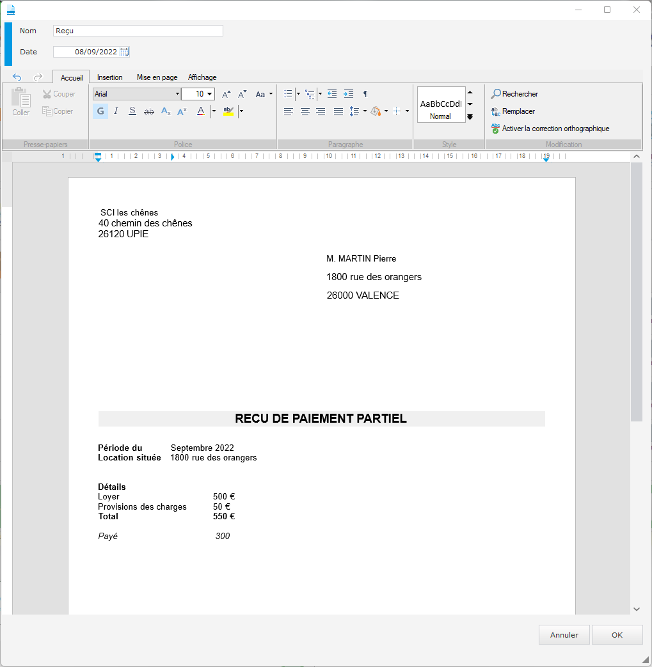This screenshot has height=667, width=652.
Task: Increase paragraph indent
Action: 348,94
